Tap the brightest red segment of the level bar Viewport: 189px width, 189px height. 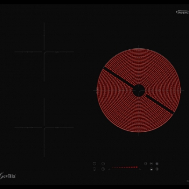click(x=136, y=167)
